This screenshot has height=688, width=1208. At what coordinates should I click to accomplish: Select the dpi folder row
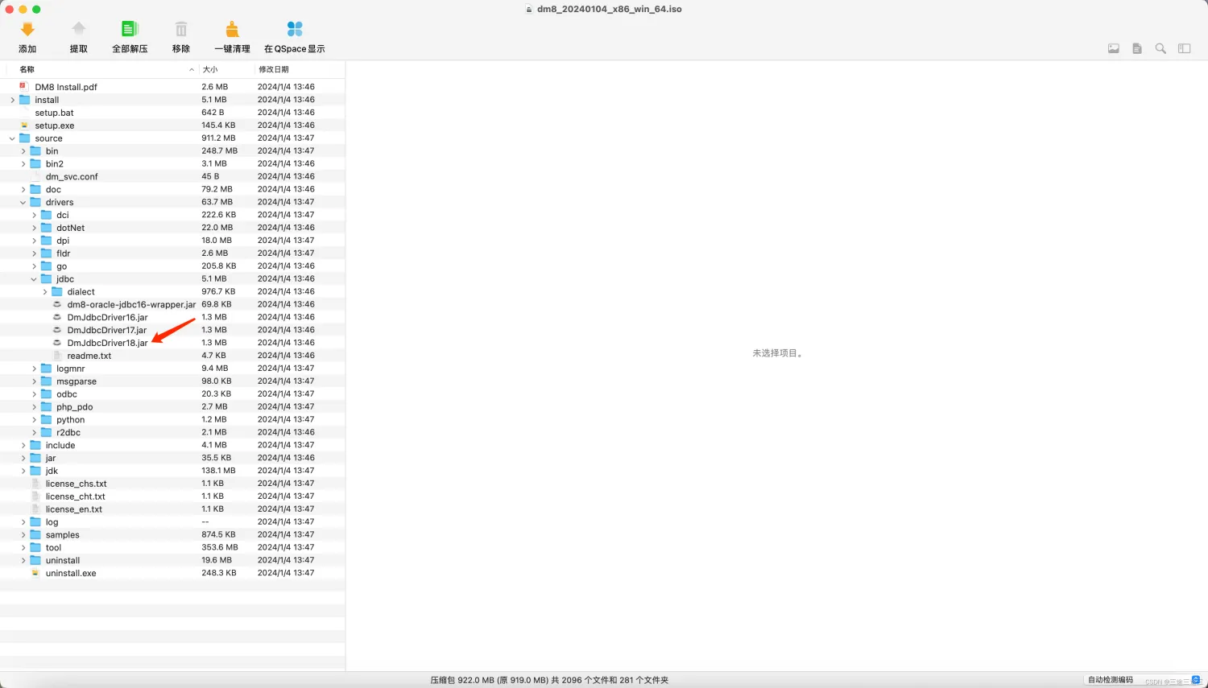click(172, 241)
